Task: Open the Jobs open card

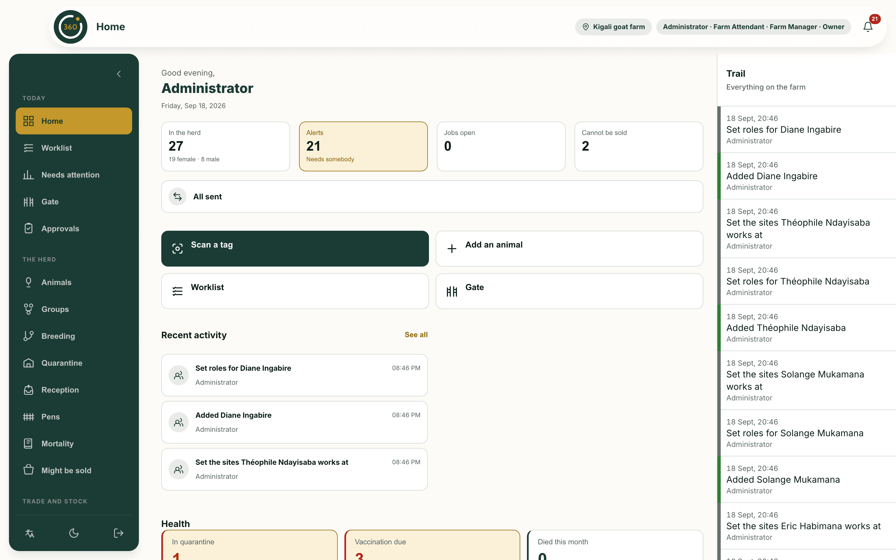Action: [x=501, y=146]
